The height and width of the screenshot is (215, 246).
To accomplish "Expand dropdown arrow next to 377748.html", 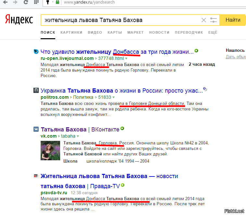I will (126, 59).
